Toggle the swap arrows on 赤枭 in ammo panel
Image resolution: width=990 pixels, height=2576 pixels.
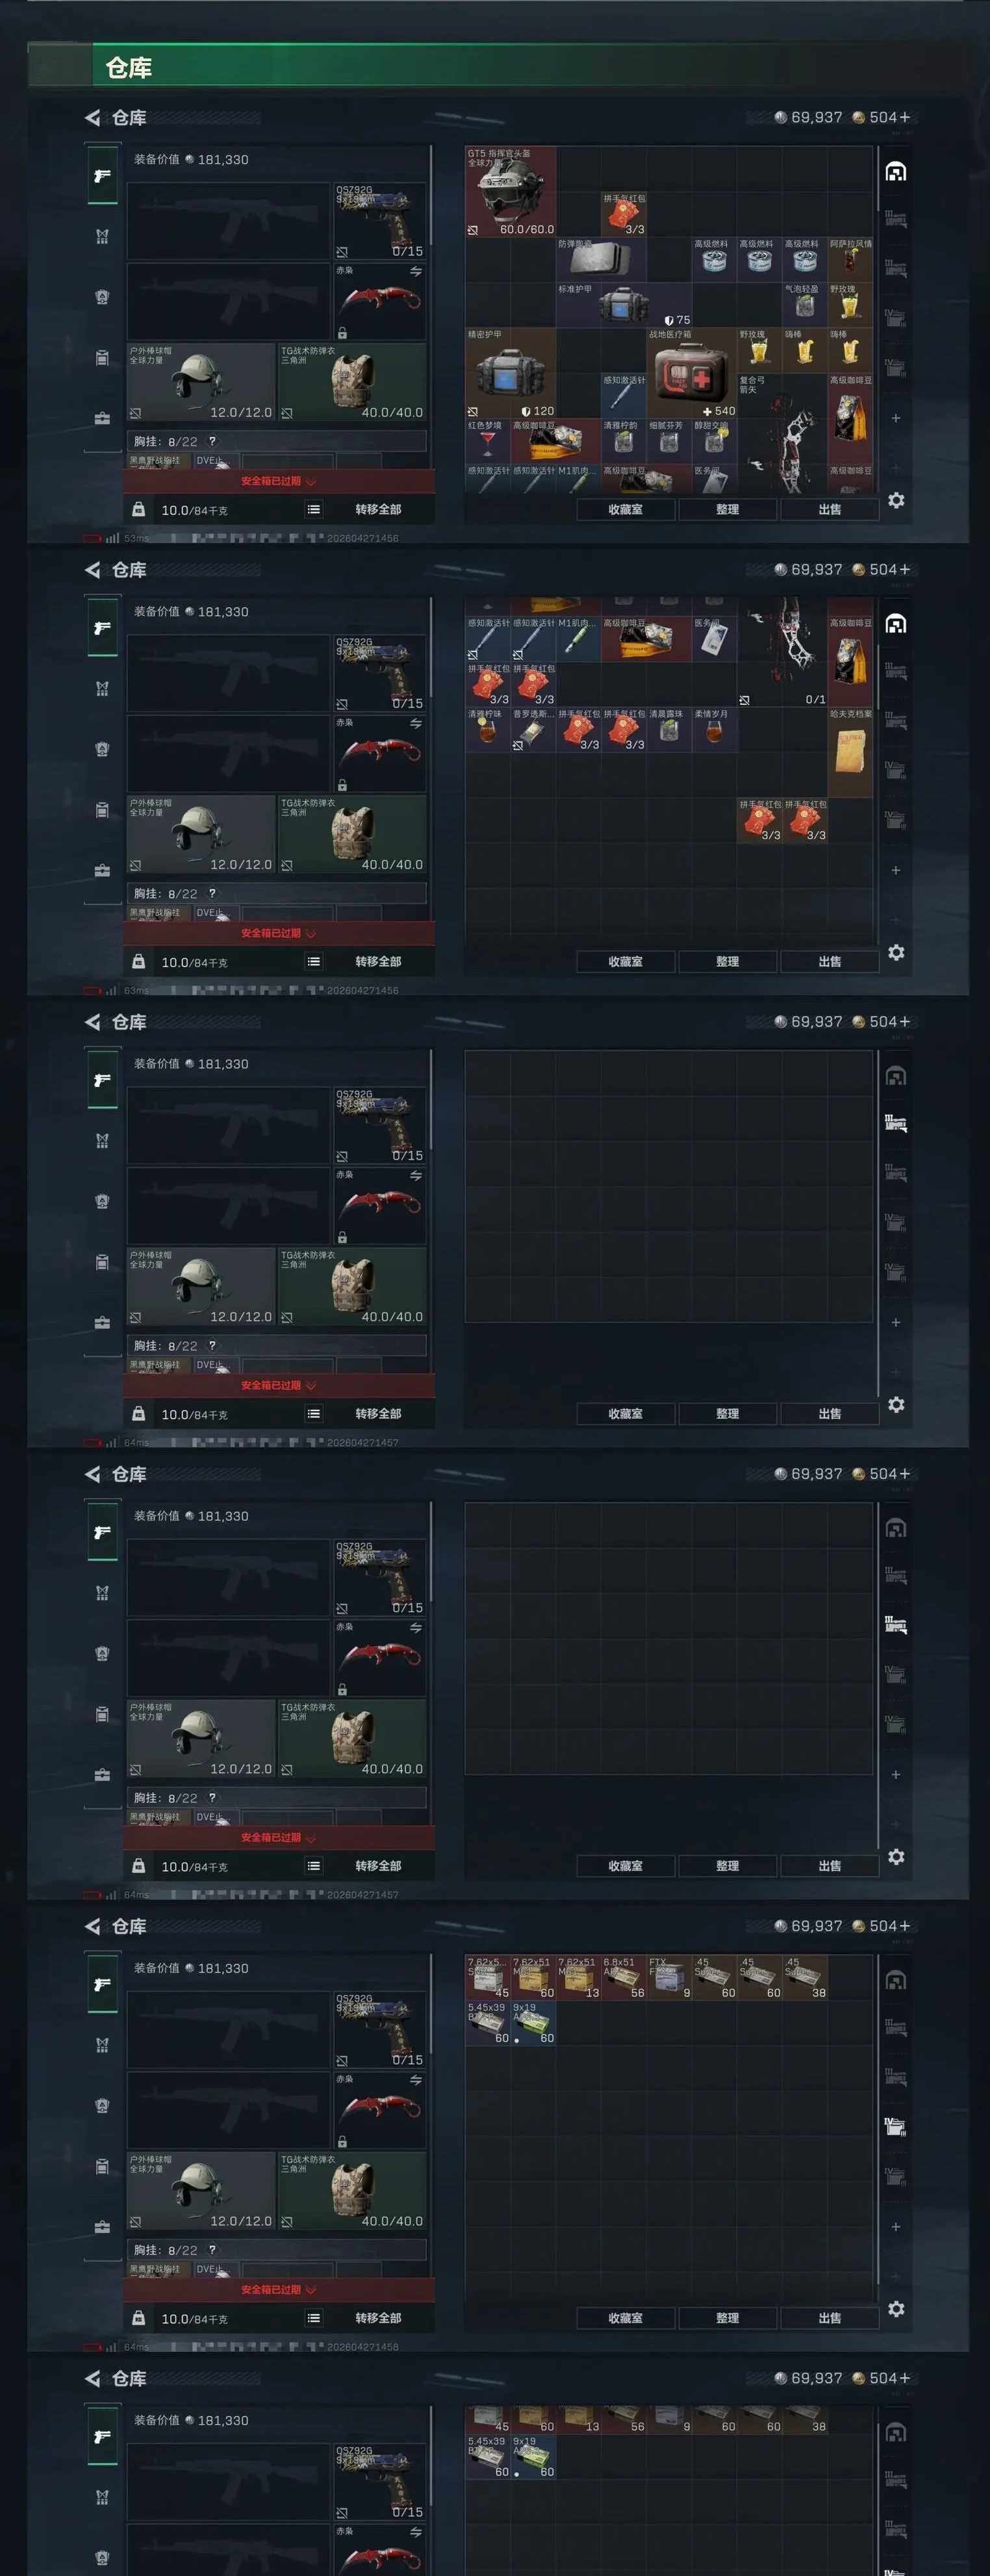[416, 2080]
